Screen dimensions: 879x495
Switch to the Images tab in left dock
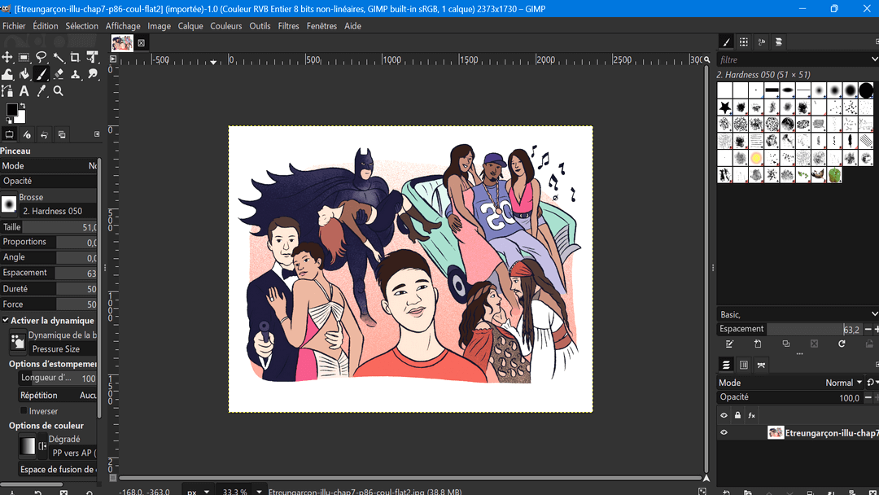(62, 134)
